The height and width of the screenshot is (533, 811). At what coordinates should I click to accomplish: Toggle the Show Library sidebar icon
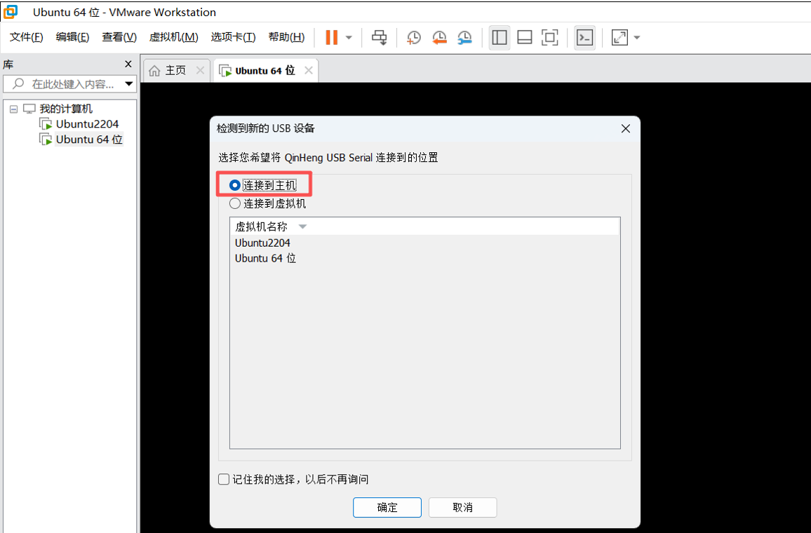click(x=500, y=37)
